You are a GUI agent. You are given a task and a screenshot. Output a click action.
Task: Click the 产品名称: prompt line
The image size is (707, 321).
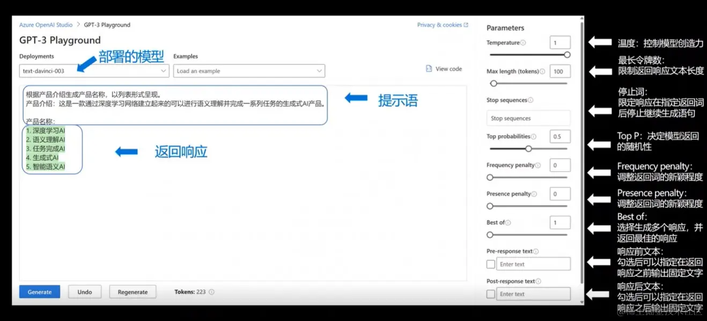point(41,122)
